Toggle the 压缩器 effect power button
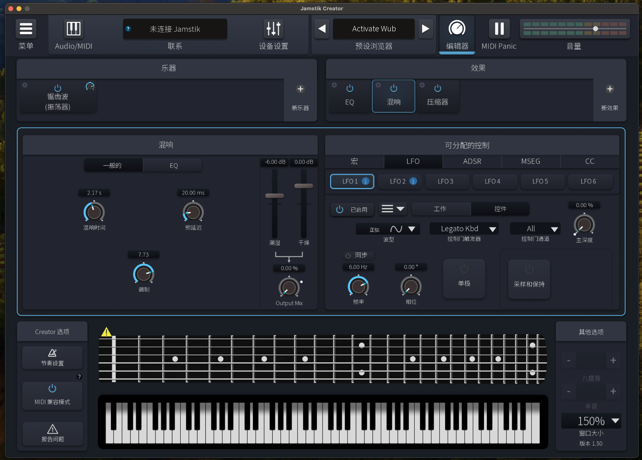Viewport: 642px width, 460px height. [x=437, y=89]
